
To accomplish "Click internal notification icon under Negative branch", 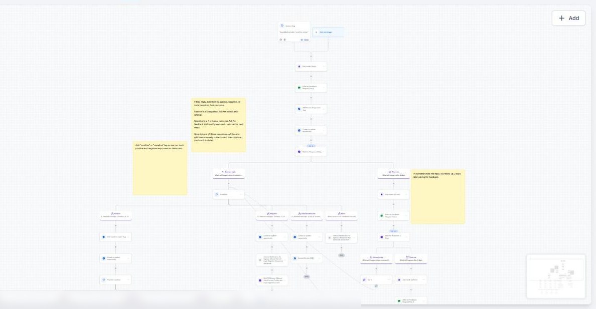I will point(260,260).
